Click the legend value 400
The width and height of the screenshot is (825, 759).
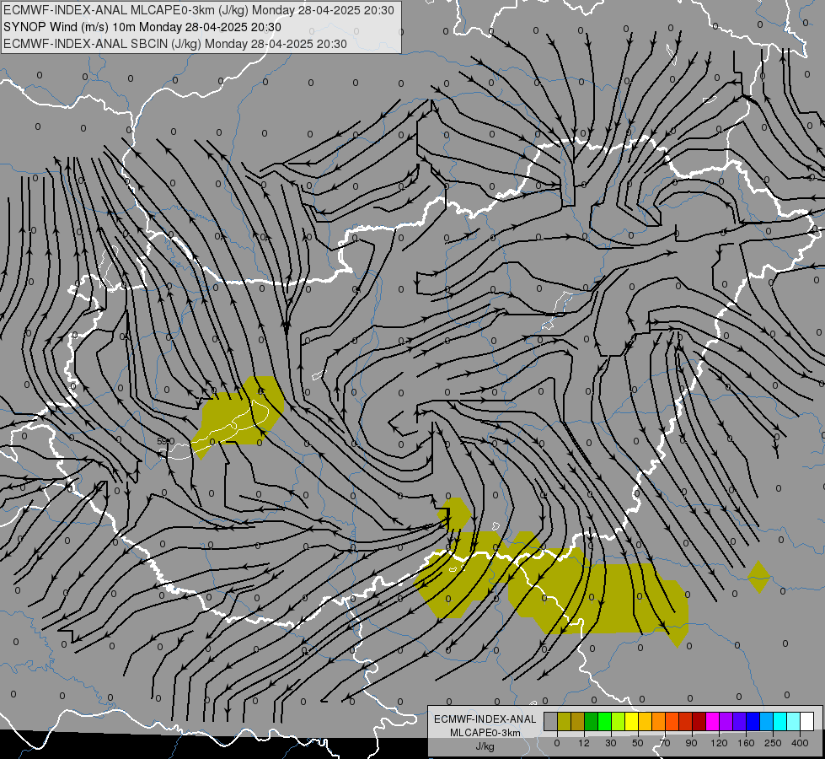[800, 743]
